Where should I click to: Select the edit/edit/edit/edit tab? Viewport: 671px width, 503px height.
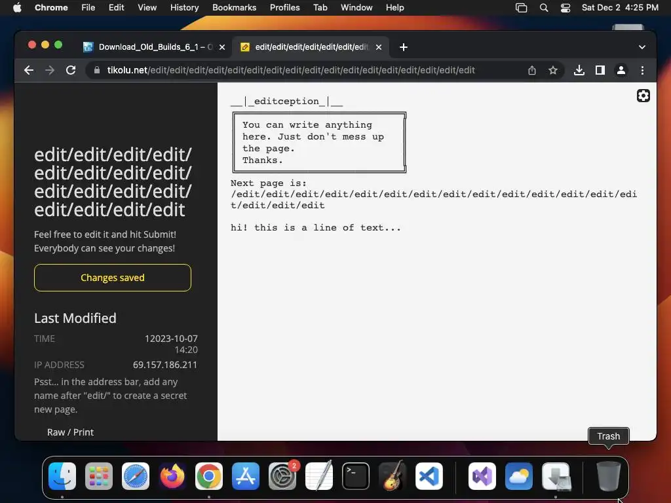[311, 47]
